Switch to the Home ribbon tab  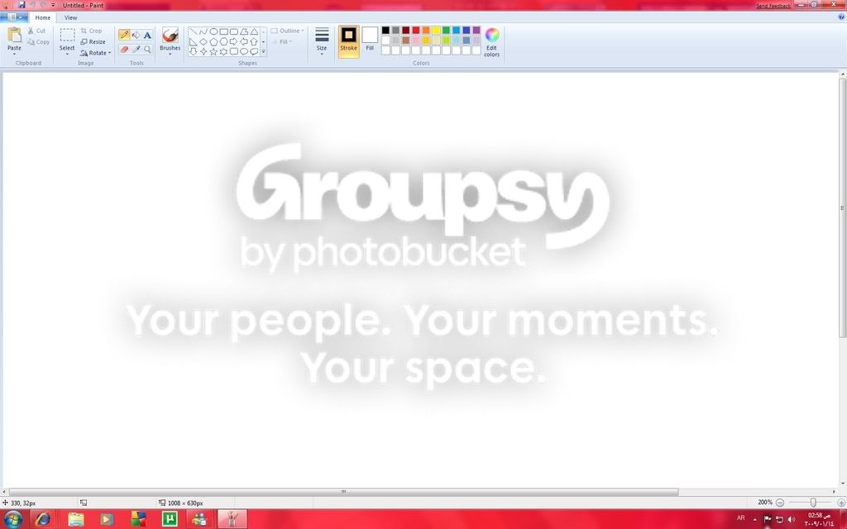point(43,17)
